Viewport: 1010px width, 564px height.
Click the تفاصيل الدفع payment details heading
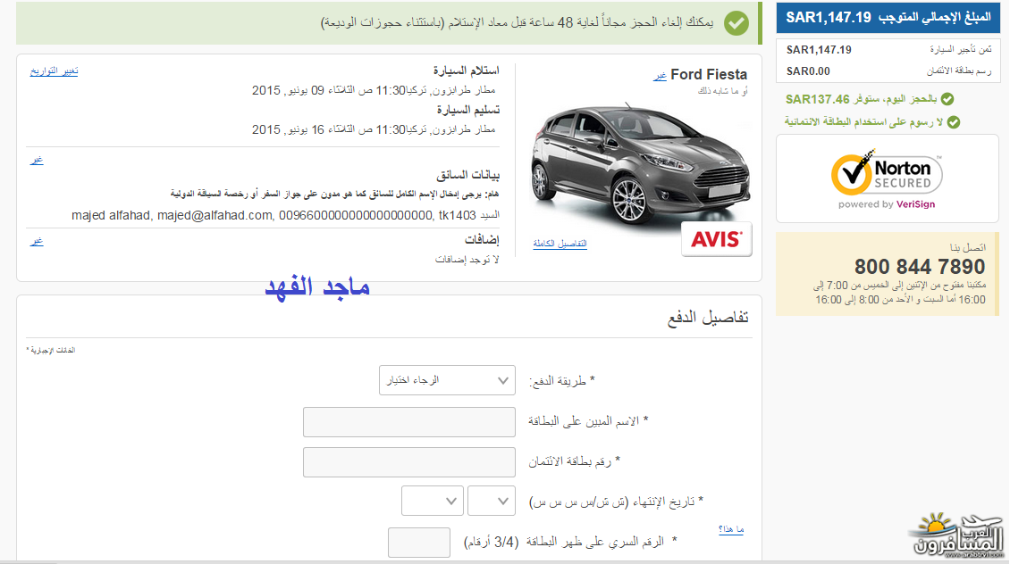[x=708, y=318]
